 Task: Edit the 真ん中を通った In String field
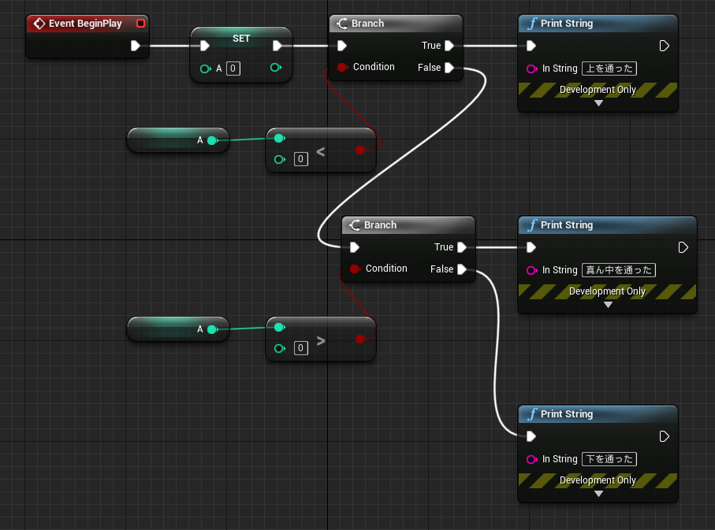(619, 270)
